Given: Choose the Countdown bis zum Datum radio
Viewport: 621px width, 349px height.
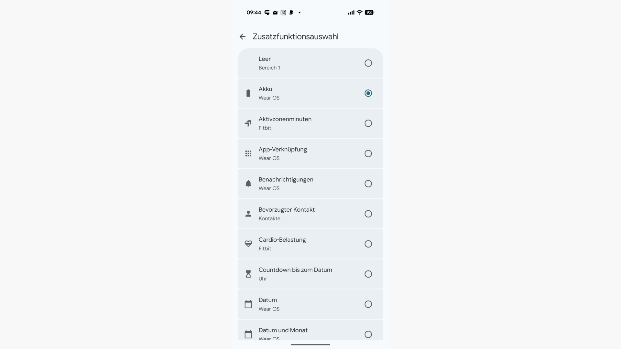Looking at the screenshot, I should click(x=368, y=274).
